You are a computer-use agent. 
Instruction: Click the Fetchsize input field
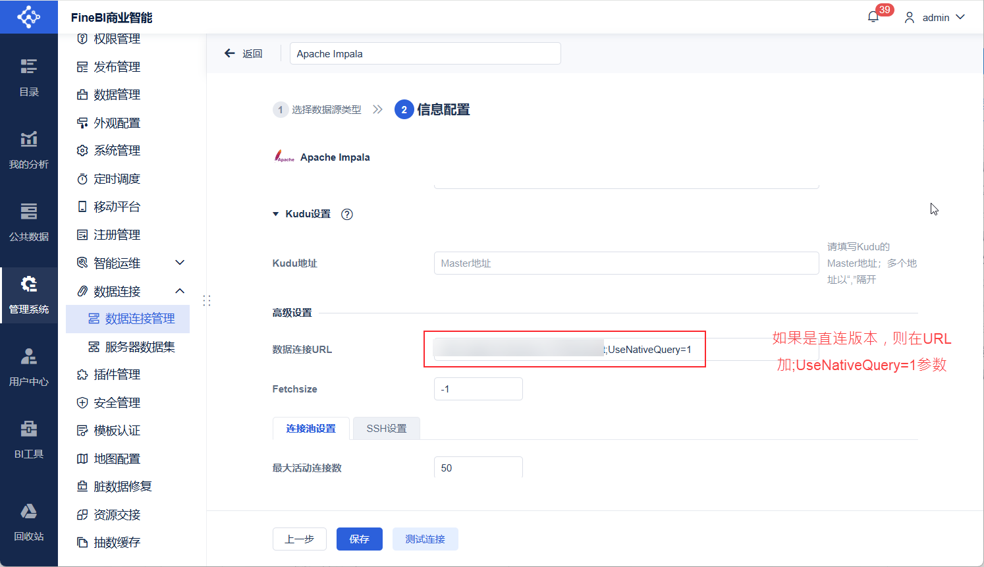pos(478,389)
